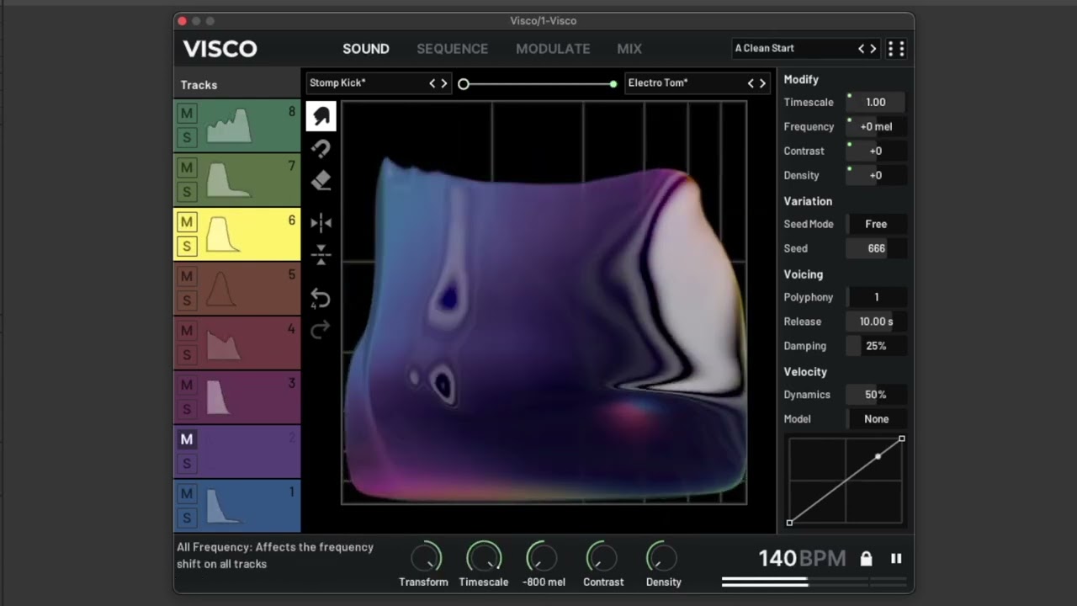Mute track 1

(187, 493)
